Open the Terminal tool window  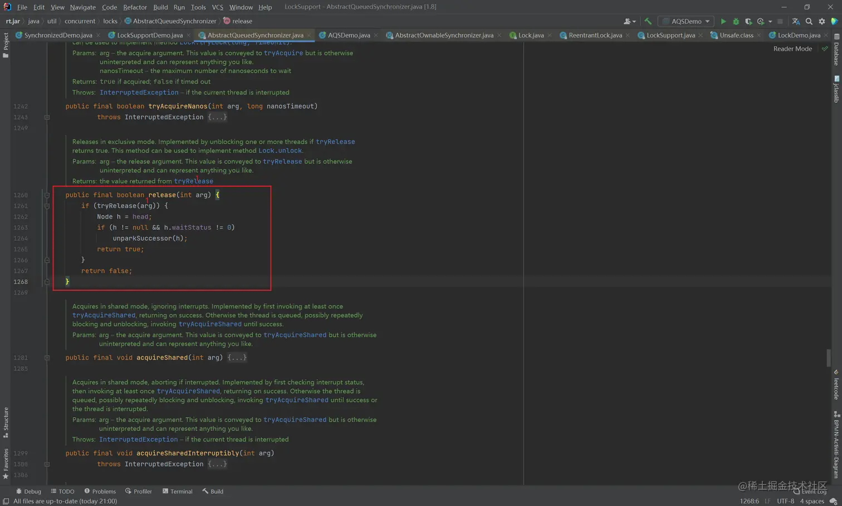click(177, 492)
